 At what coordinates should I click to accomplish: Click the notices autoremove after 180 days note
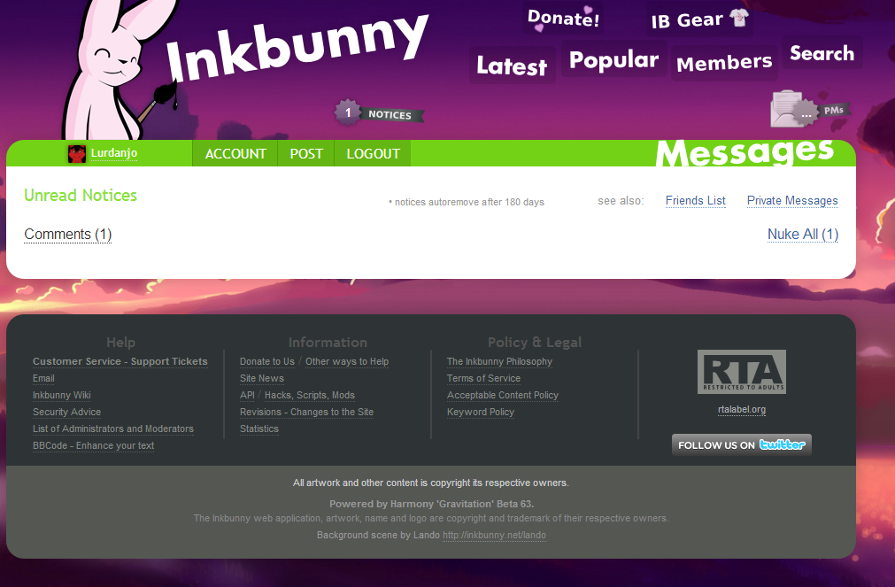[467, 202]
